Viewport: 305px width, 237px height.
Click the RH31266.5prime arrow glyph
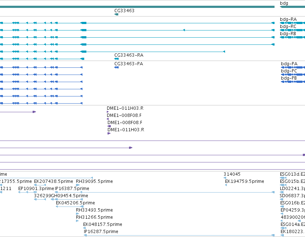[77, 221]
